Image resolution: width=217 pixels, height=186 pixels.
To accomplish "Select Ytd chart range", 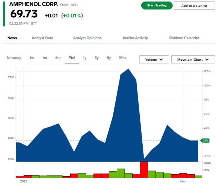I will tap(72, 58).
